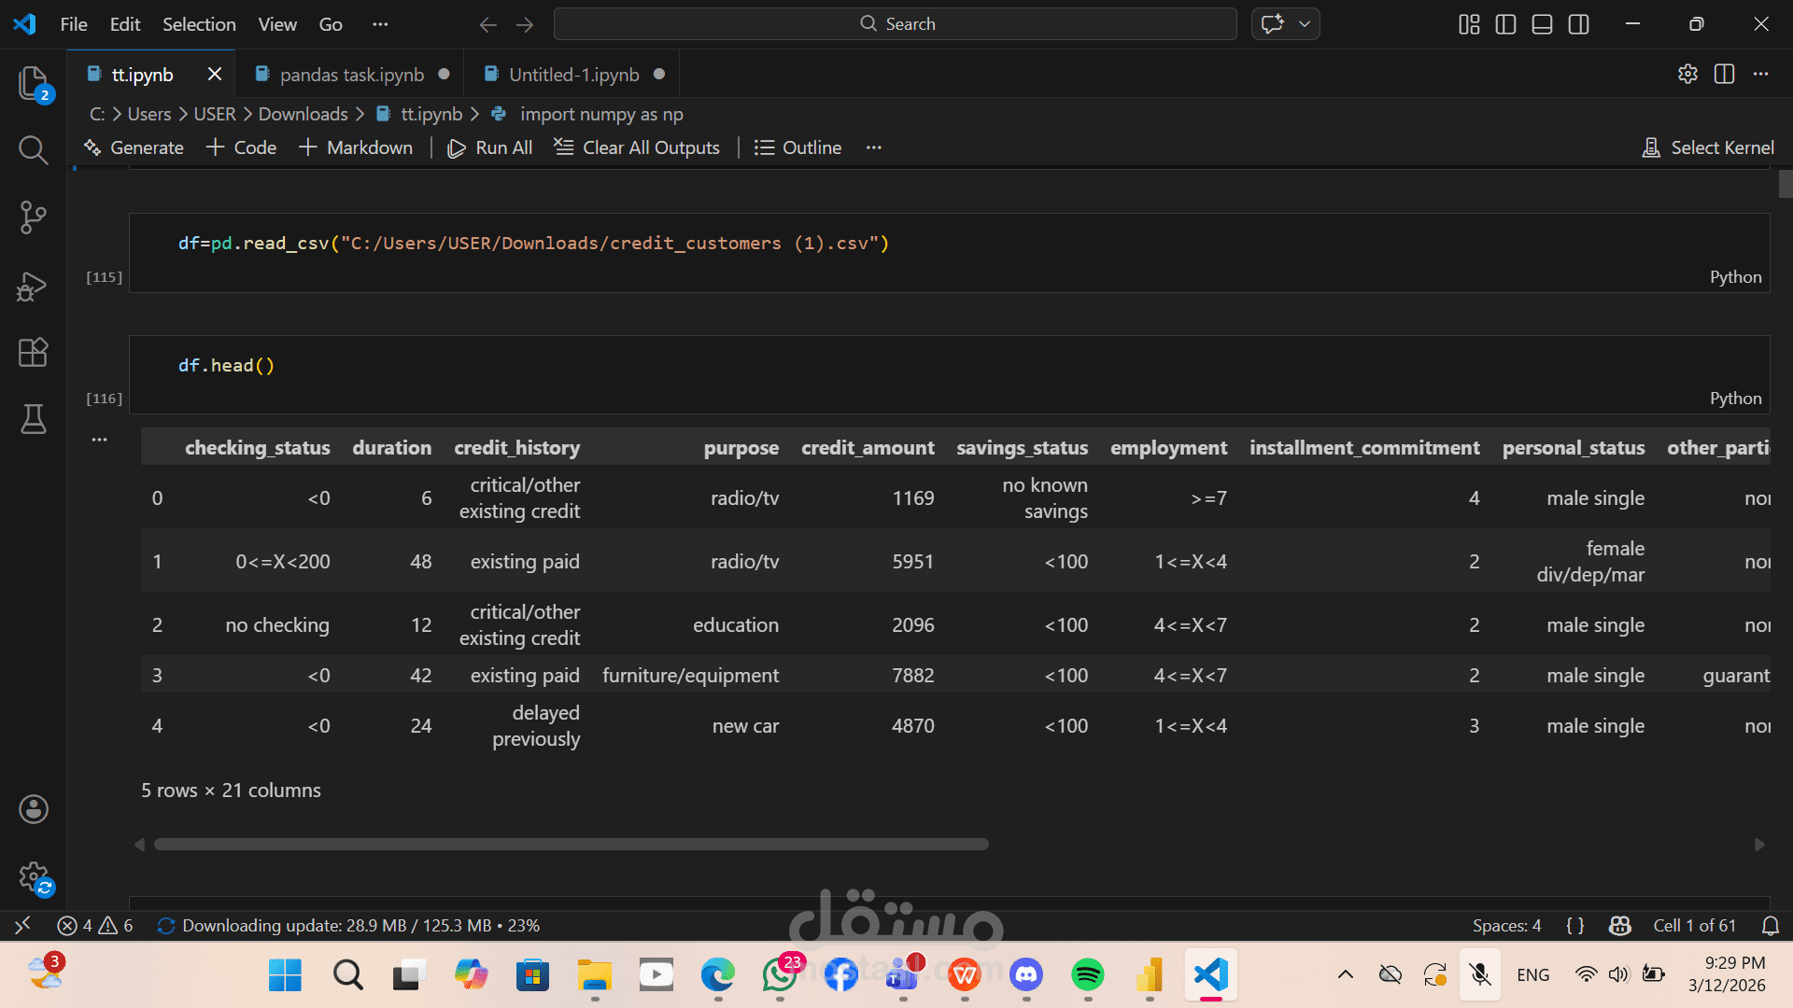Expand the Copilot chat dropdown arrow
Screen dimensions: 1793x1008
(1305, 24)
